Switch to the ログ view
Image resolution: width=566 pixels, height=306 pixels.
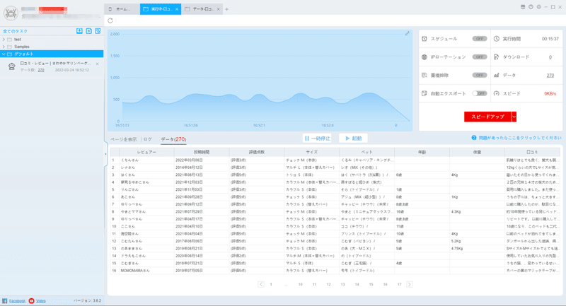[x=148, y=139]
